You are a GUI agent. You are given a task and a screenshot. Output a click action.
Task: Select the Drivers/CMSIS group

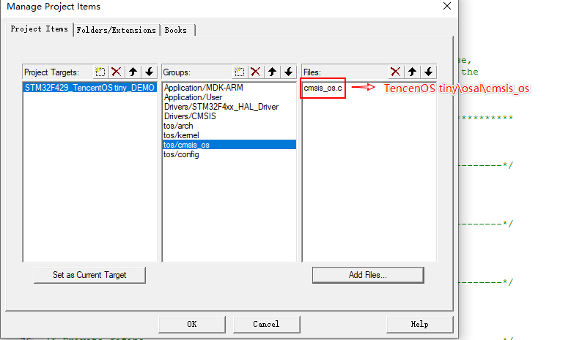pyautogui.click(x=229, y=116)
